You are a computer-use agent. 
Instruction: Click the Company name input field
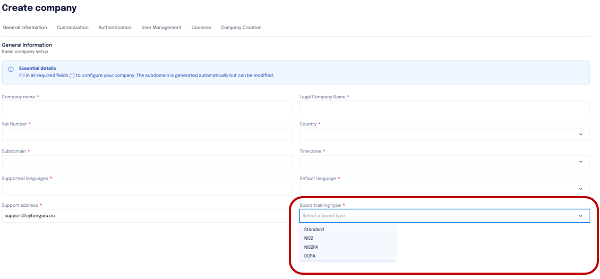pyautogui.click(x=147, y=108)
